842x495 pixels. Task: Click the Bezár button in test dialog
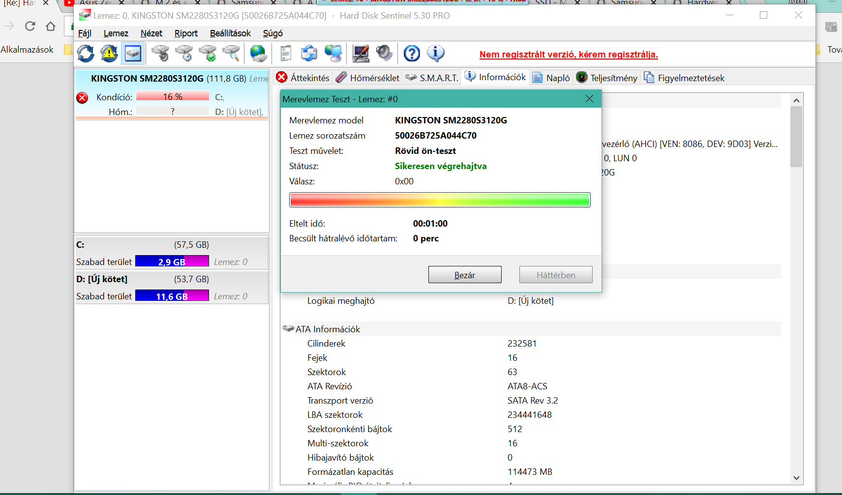pos(465,275)
